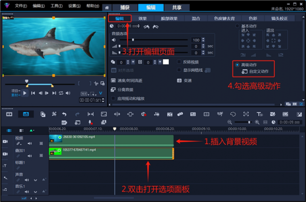The width and height of the screenshot is (306, 202).
Task: Zoom in the timeline with magnifier plus
Action: pyautogui.click(x=257, y=122)
